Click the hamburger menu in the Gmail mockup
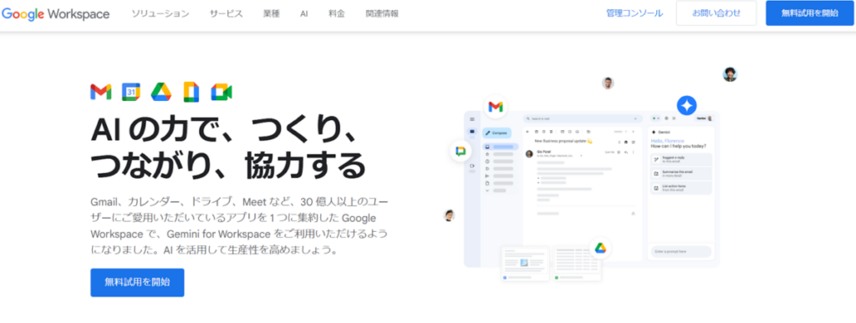This screenshot has height=323, width=856. pos(472,119)
